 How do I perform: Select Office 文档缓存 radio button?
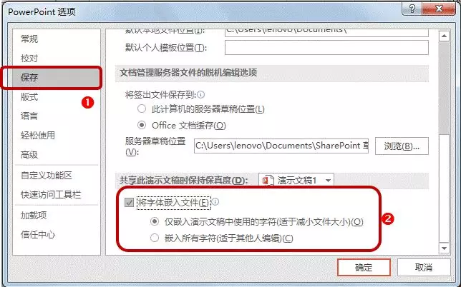click(x=142, y=125)
